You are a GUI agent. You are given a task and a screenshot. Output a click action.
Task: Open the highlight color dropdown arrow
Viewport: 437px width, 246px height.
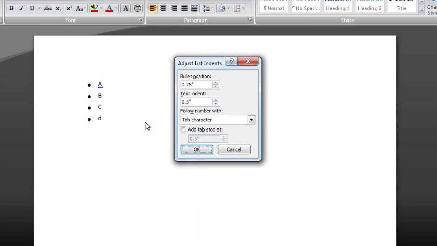[x=101, y=8]
